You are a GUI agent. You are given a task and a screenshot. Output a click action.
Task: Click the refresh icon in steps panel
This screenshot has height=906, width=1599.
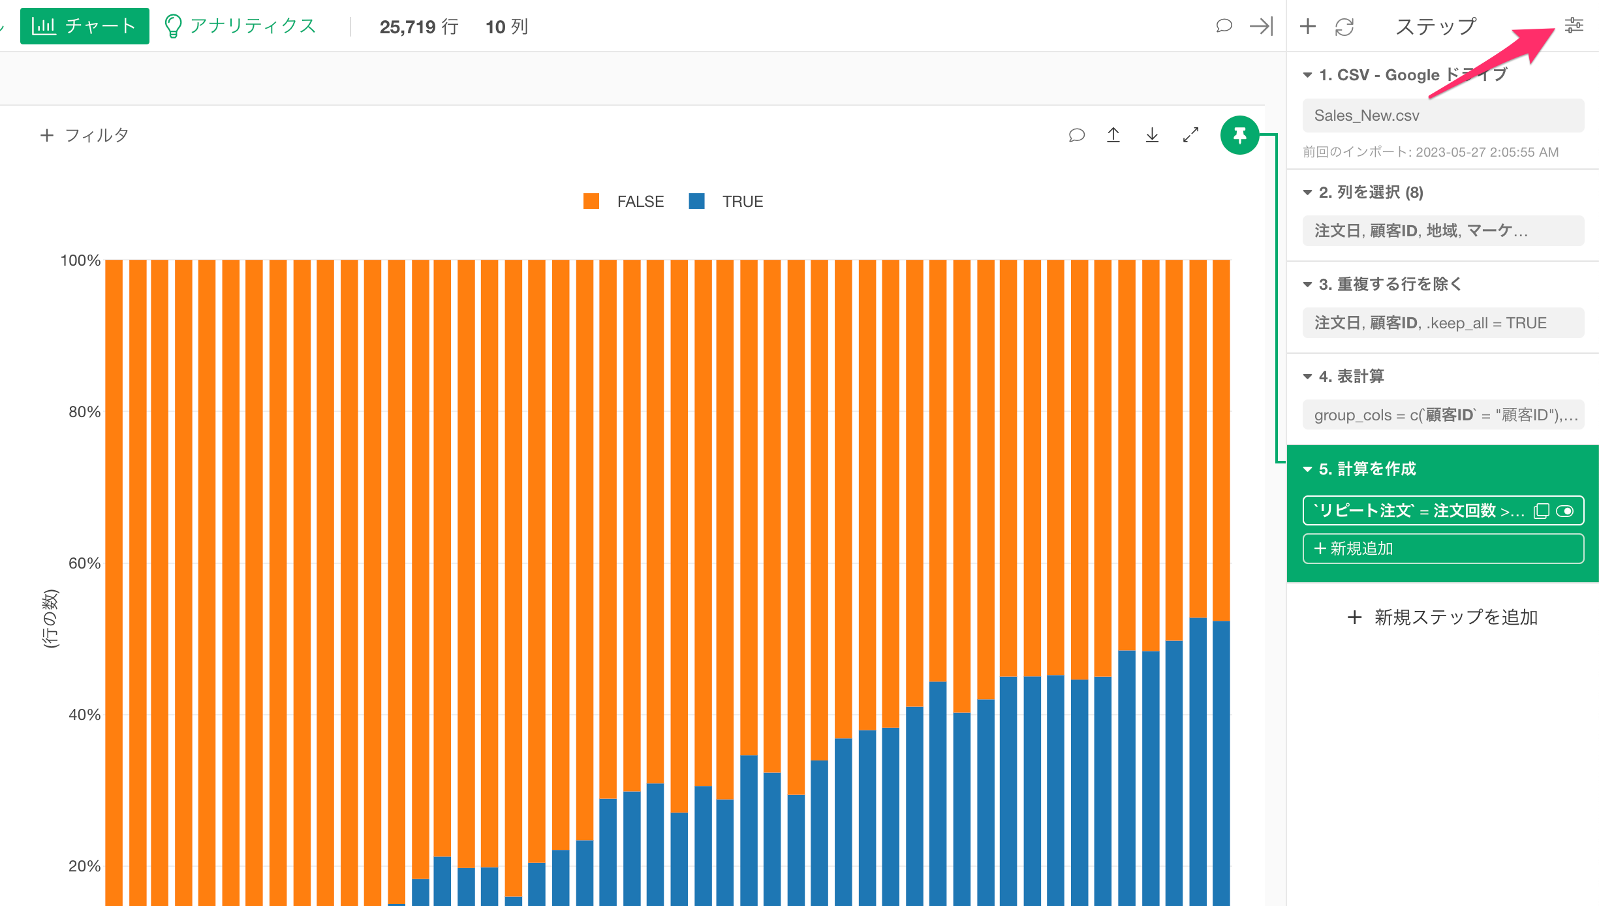pyautogui.click(x=1344, y=27)
